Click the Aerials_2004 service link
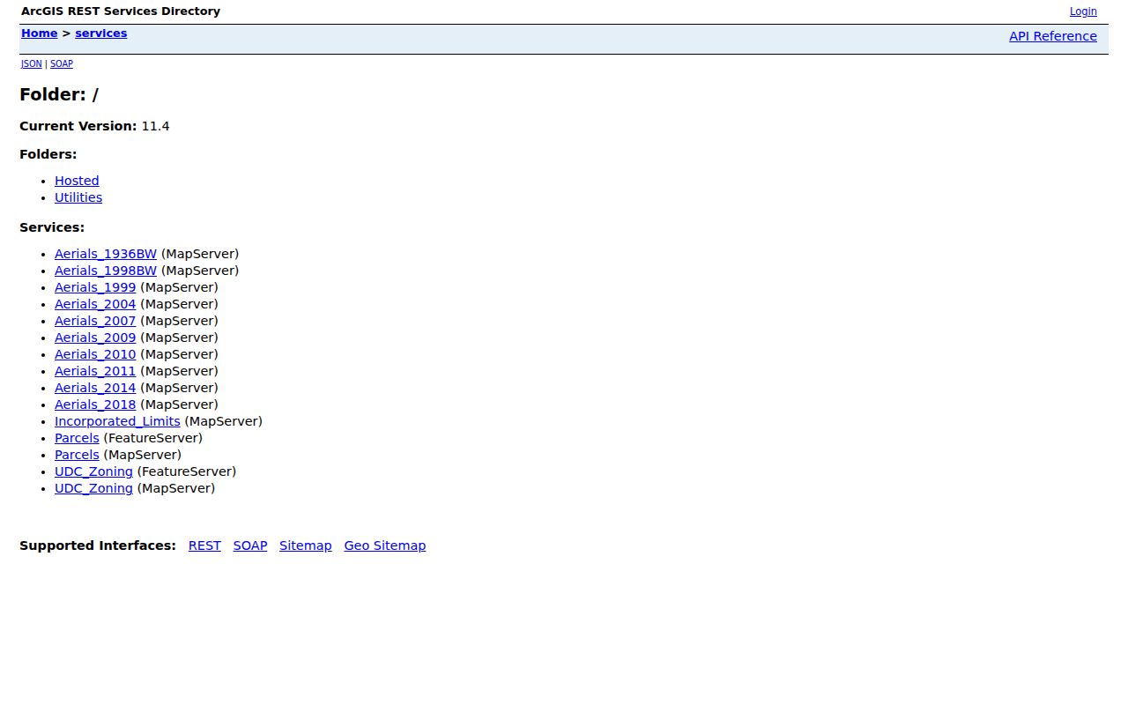1128x705 pixels. pos(95,304)
